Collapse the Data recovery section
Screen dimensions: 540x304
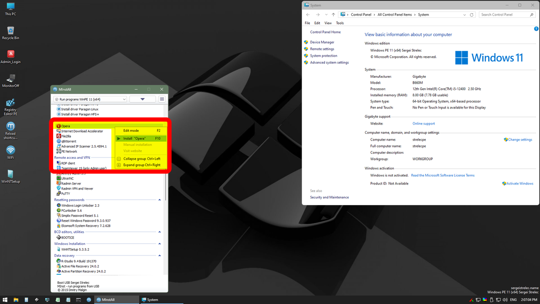point(159,255)
